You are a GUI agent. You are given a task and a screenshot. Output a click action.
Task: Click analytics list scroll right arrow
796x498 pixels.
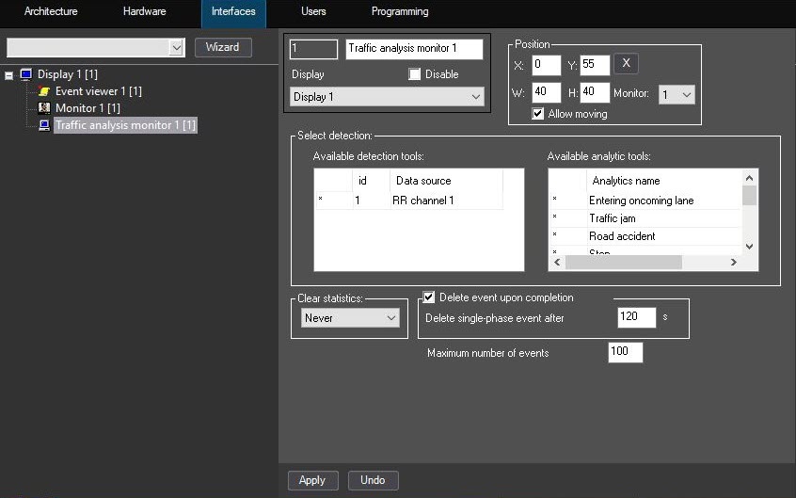click(x=734, y=263)
